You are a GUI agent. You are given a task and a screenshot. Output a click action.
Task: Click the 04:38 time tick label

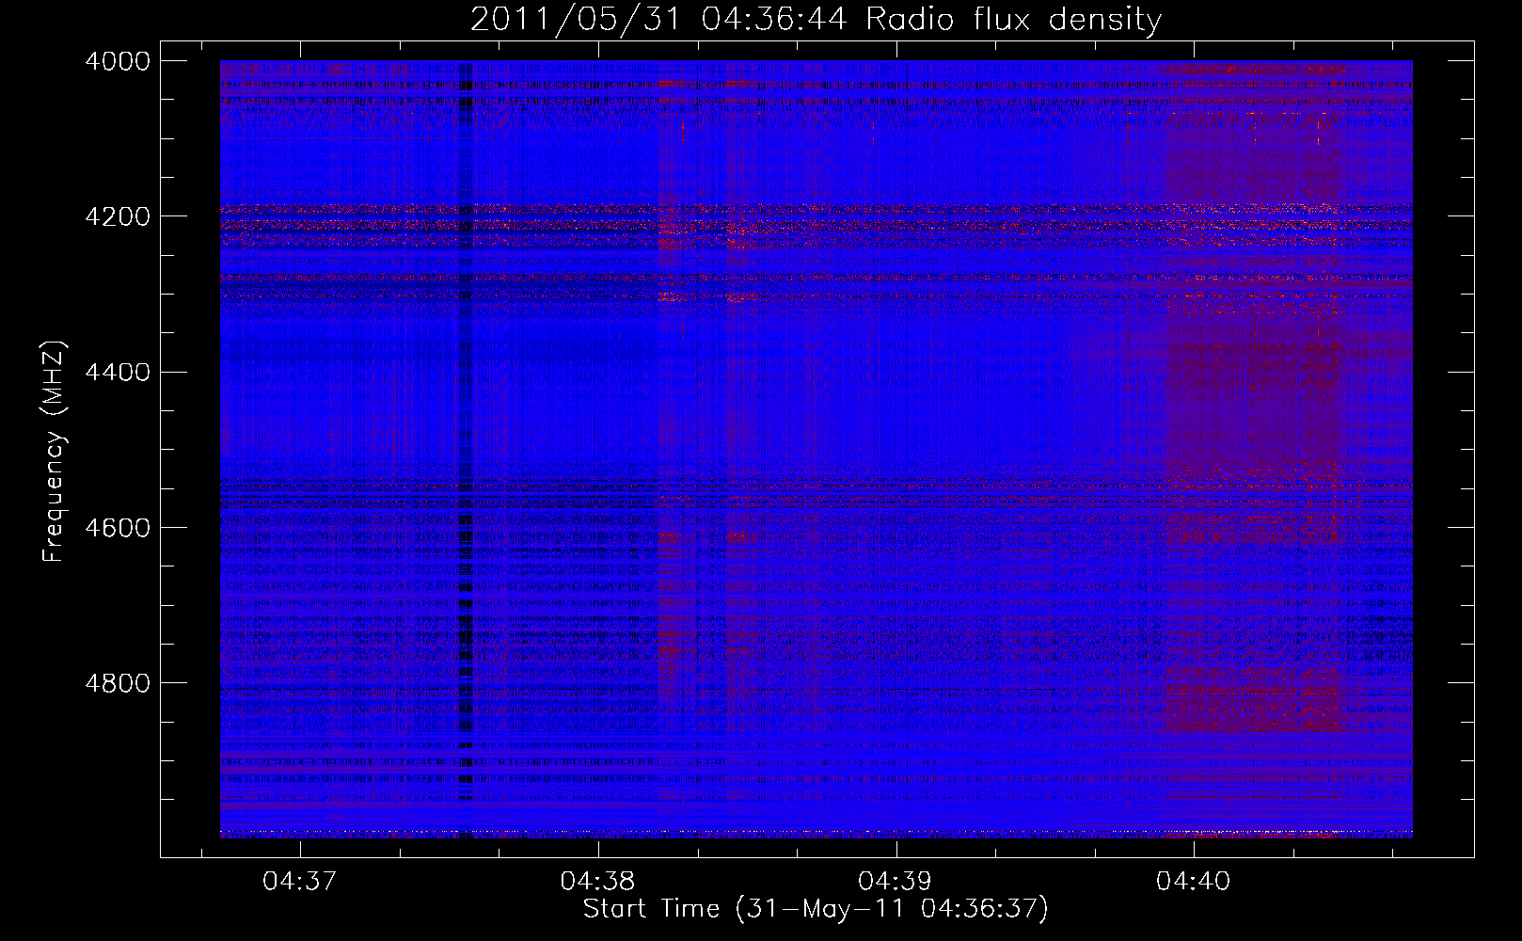click(x=598, y=882)
